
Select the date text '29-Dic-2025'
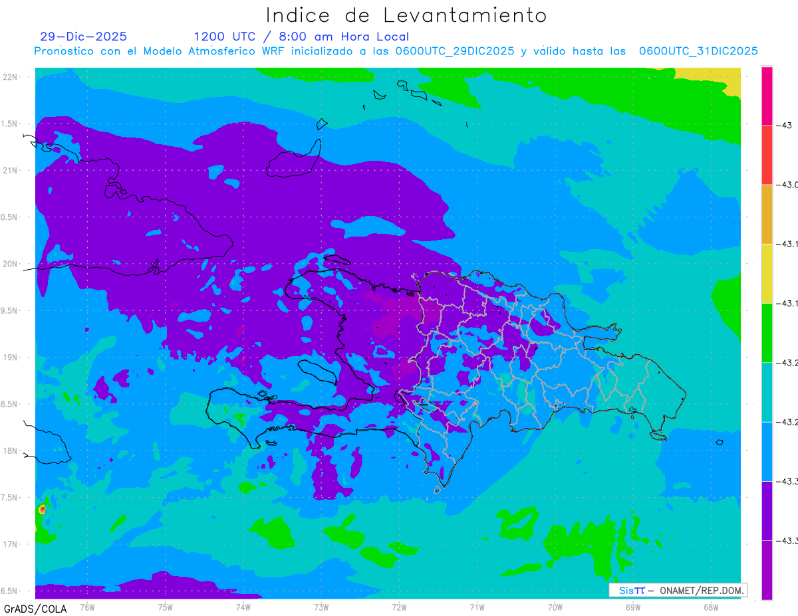83,37
